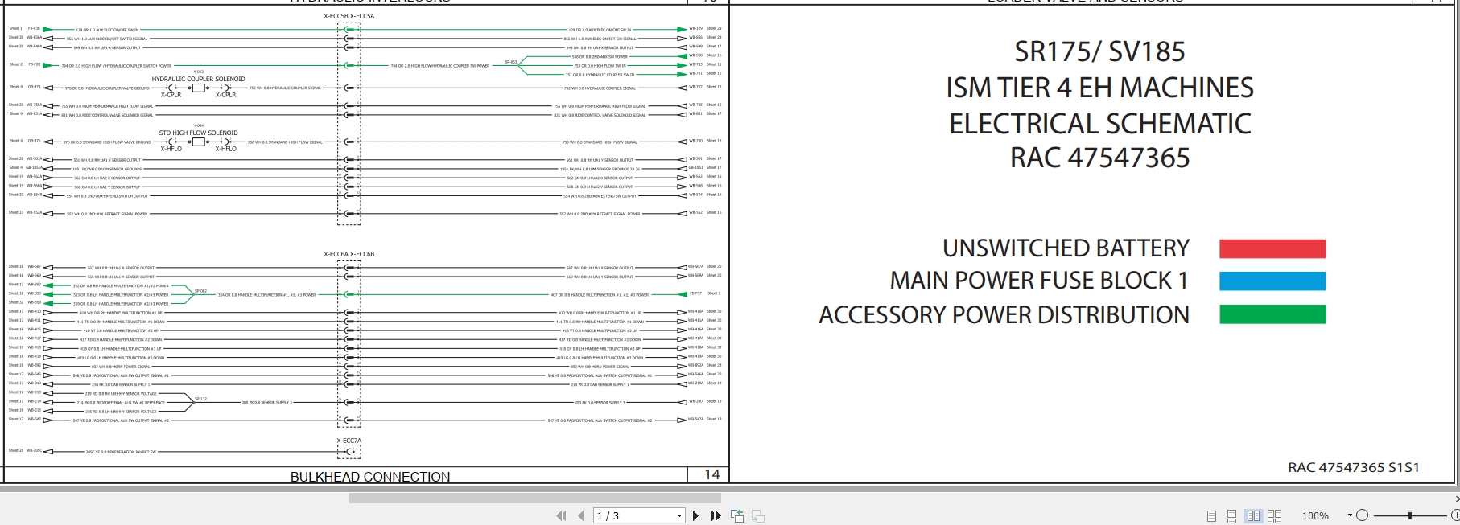The image size is (1460, 525).
Task: Select two-page continuous scrolling layout
Action: [x=1274, y=516]
